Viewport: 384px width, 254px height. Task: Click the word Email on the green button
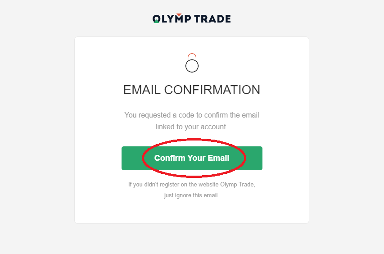point(218,158)
